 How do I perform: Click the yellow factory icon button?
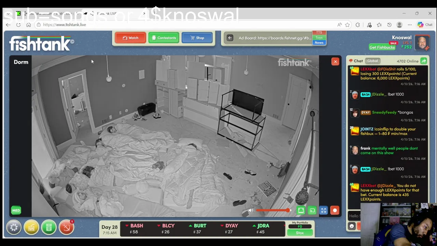point(31,228)
